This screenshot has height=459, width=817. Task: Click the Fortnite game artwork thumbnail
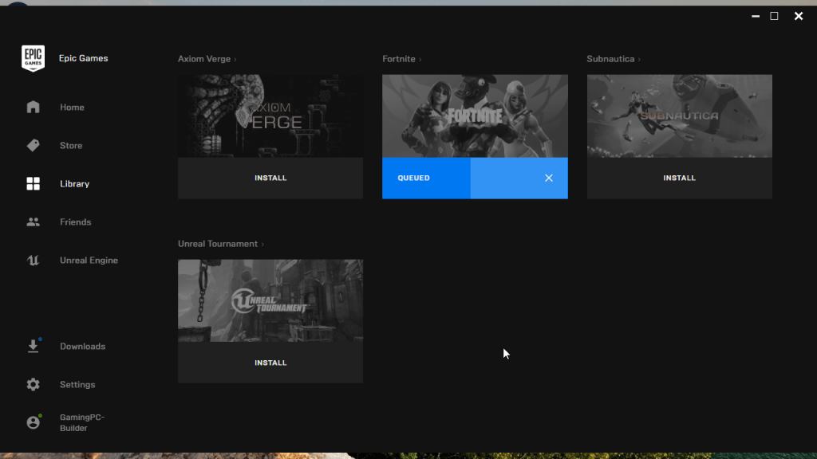click(x=475, y=116)
